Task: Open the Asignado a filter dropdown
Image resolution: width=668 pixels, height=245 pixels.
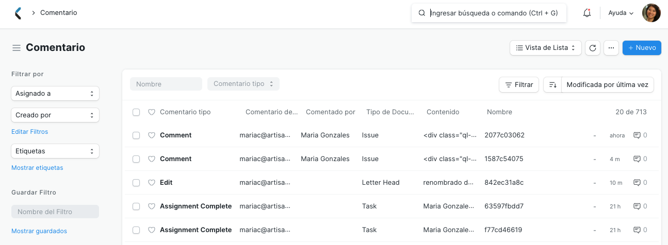Action: tap(55, 94)
